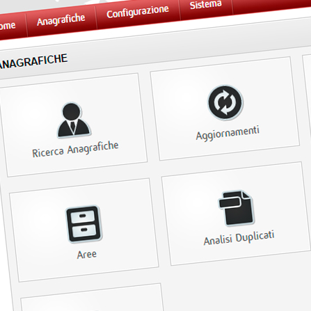Screen dimensions: 311x311
Task: Select the Aree text label
Action: tap(87, 255)
